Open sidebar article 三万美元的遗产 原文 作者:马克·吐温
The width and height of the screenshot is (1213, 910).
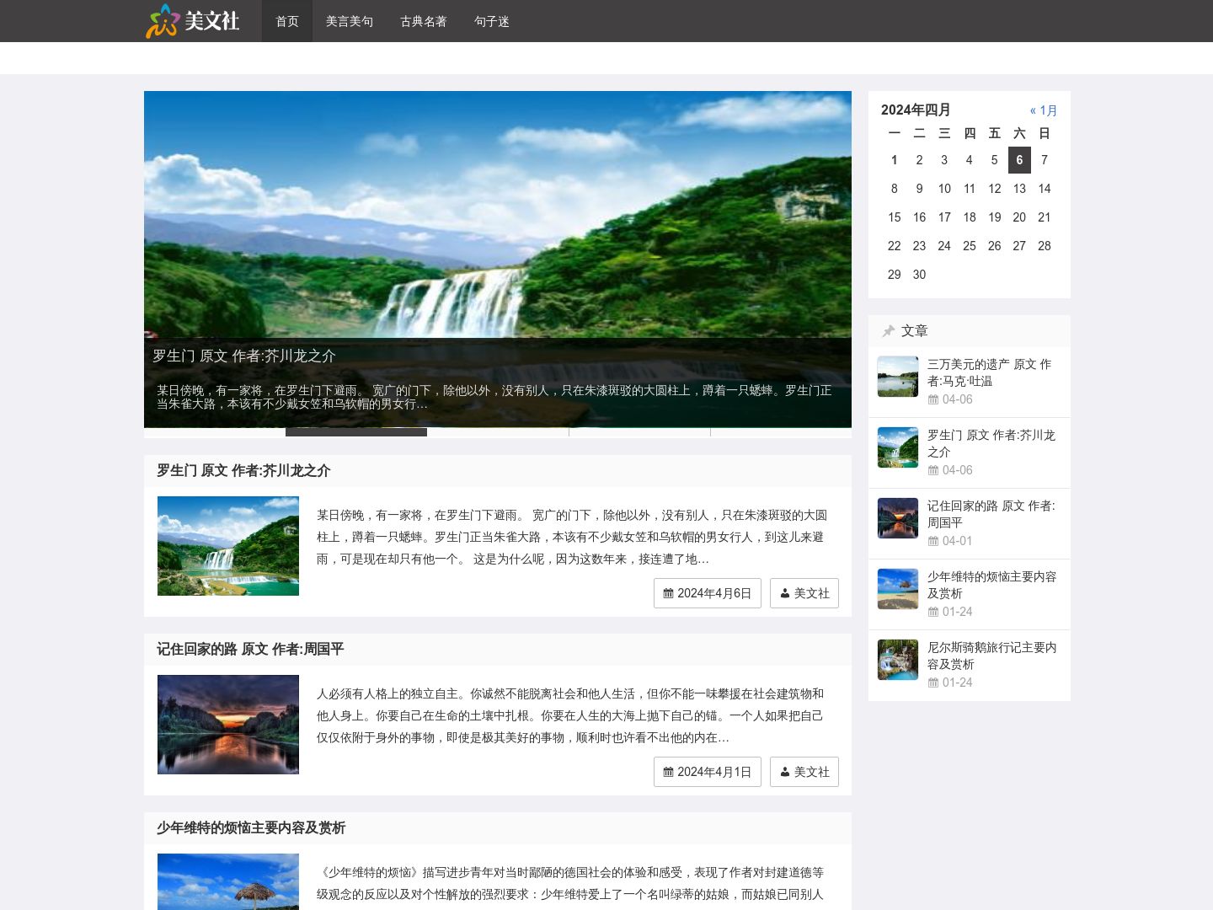click(990, 372)
